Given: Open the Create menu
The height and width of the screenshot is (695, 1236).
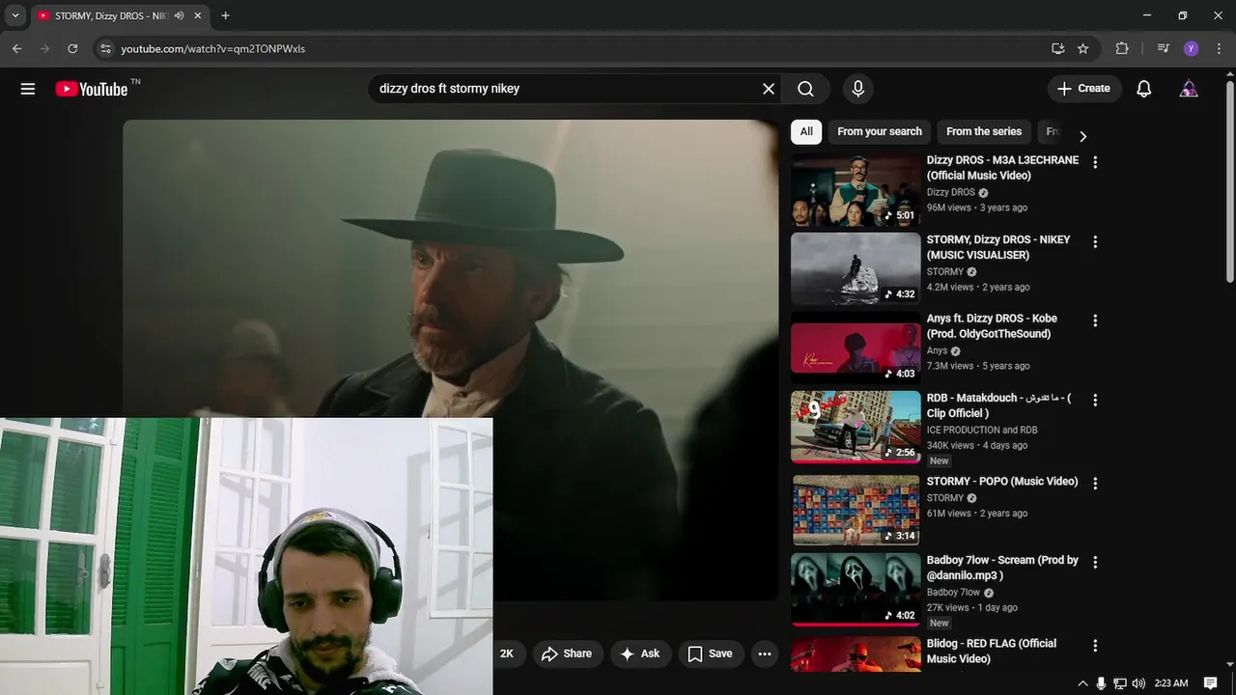Looking at the screenshot, I should 1084,89.
